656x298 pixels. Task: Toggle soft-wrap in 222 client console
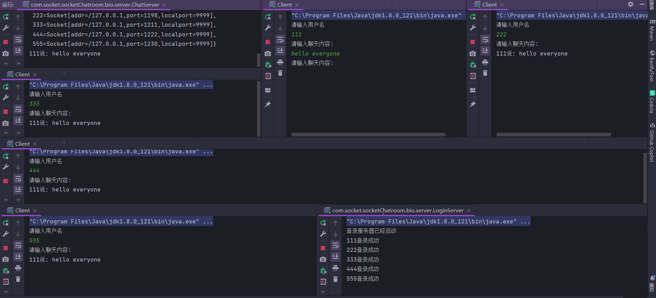pos(485,40)
